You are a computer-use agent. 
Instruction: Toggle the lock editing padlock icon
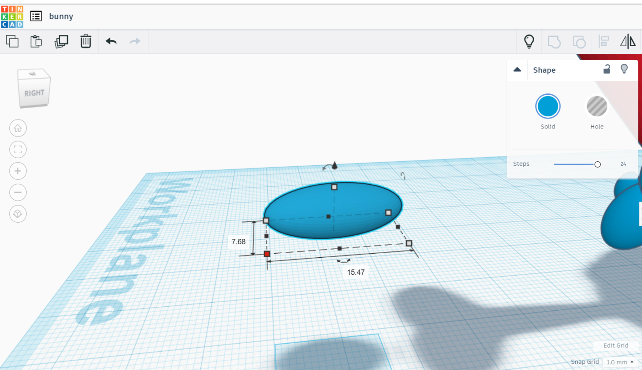pos(607,69)
